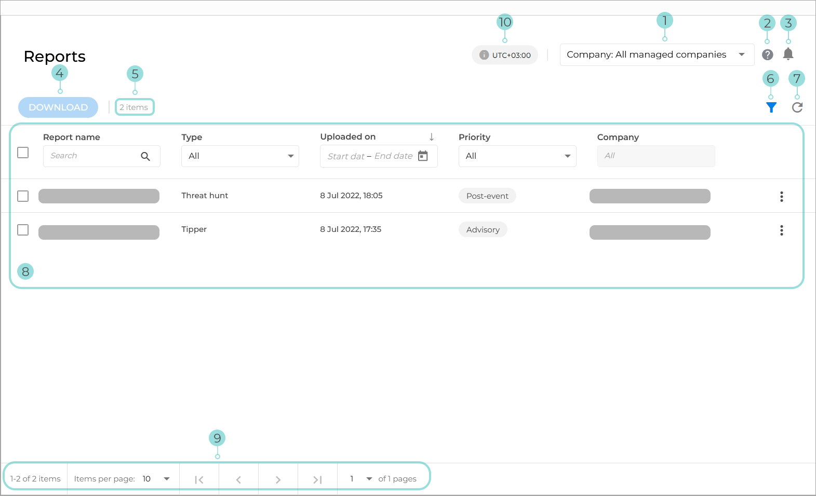Click the UTC+03:00 info icon
The width and height of the screenshot is (816, 496).
coord(484,55)
